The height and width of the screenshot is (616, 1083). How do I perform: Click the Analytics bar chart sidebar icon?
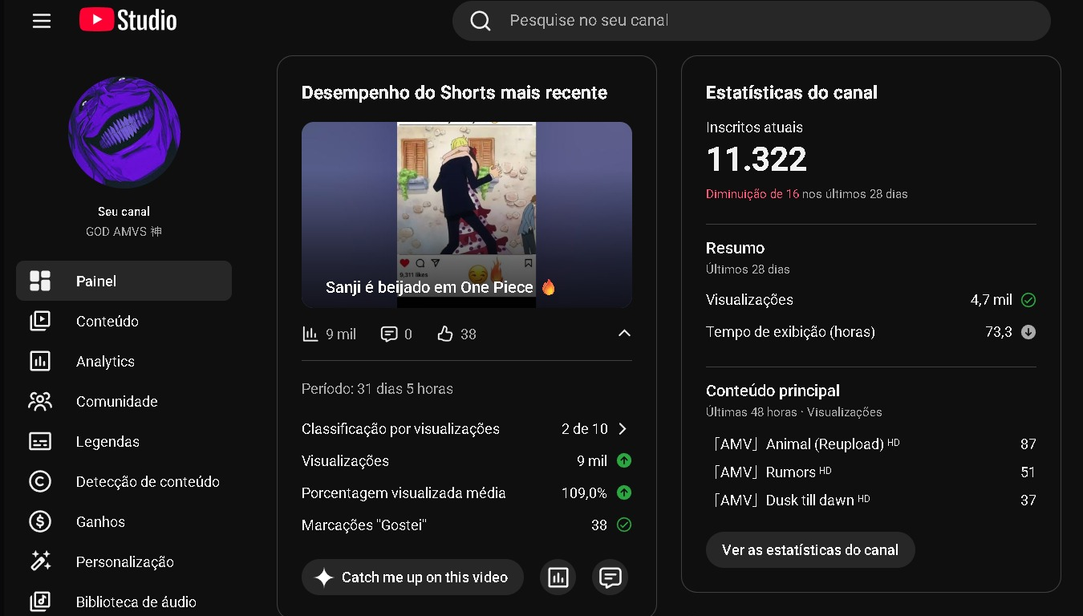(40, 361)
